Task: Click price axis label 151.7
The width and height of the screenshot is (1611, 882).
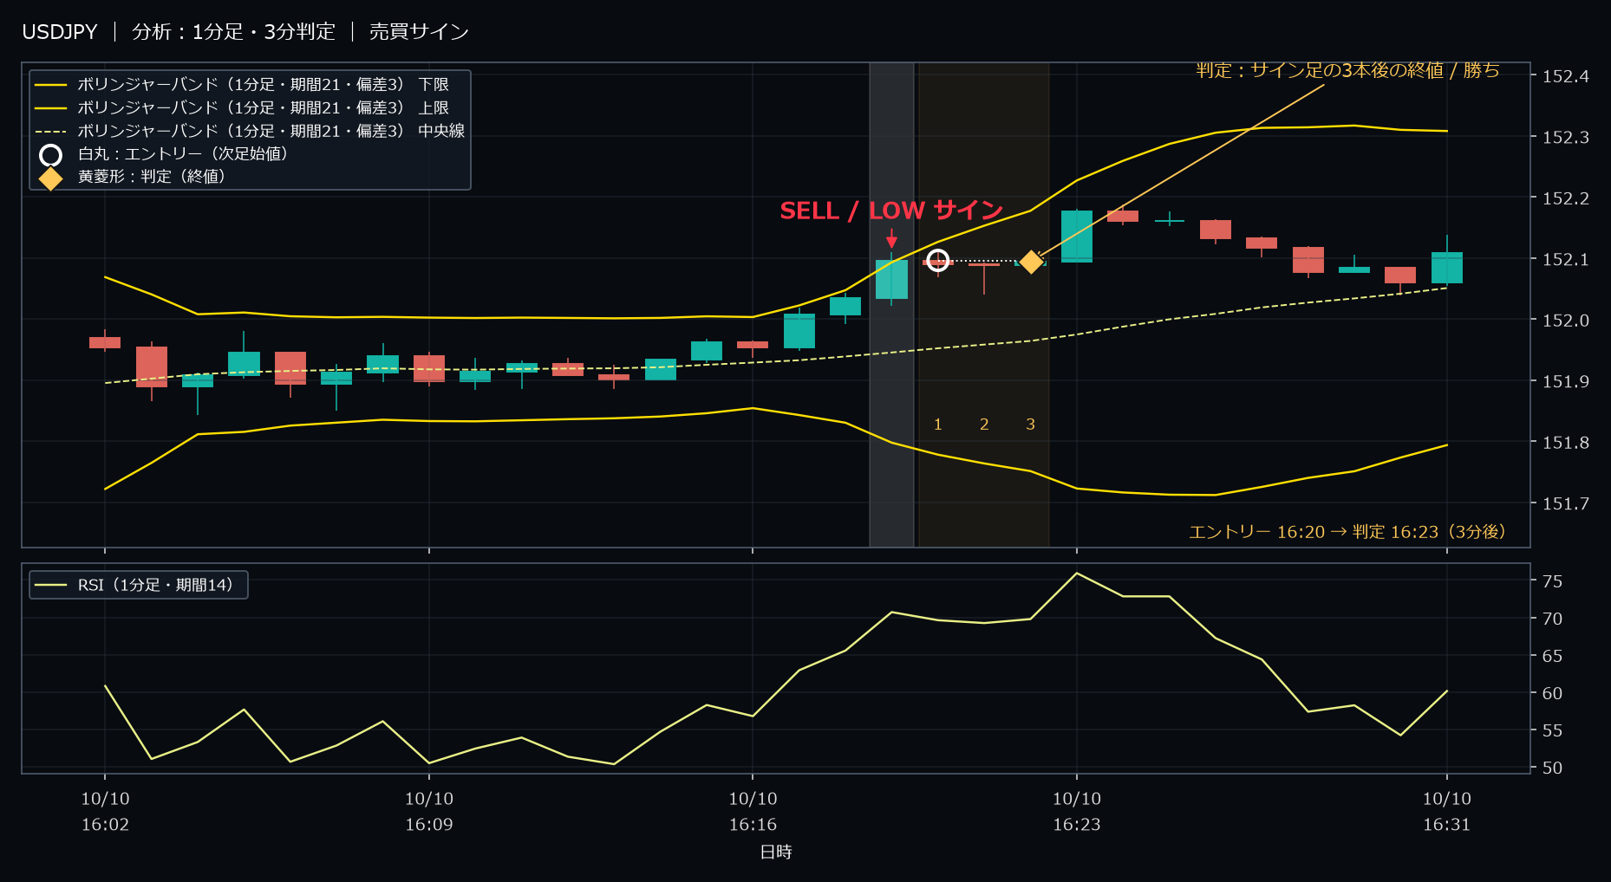Action: pos(1566,503)
